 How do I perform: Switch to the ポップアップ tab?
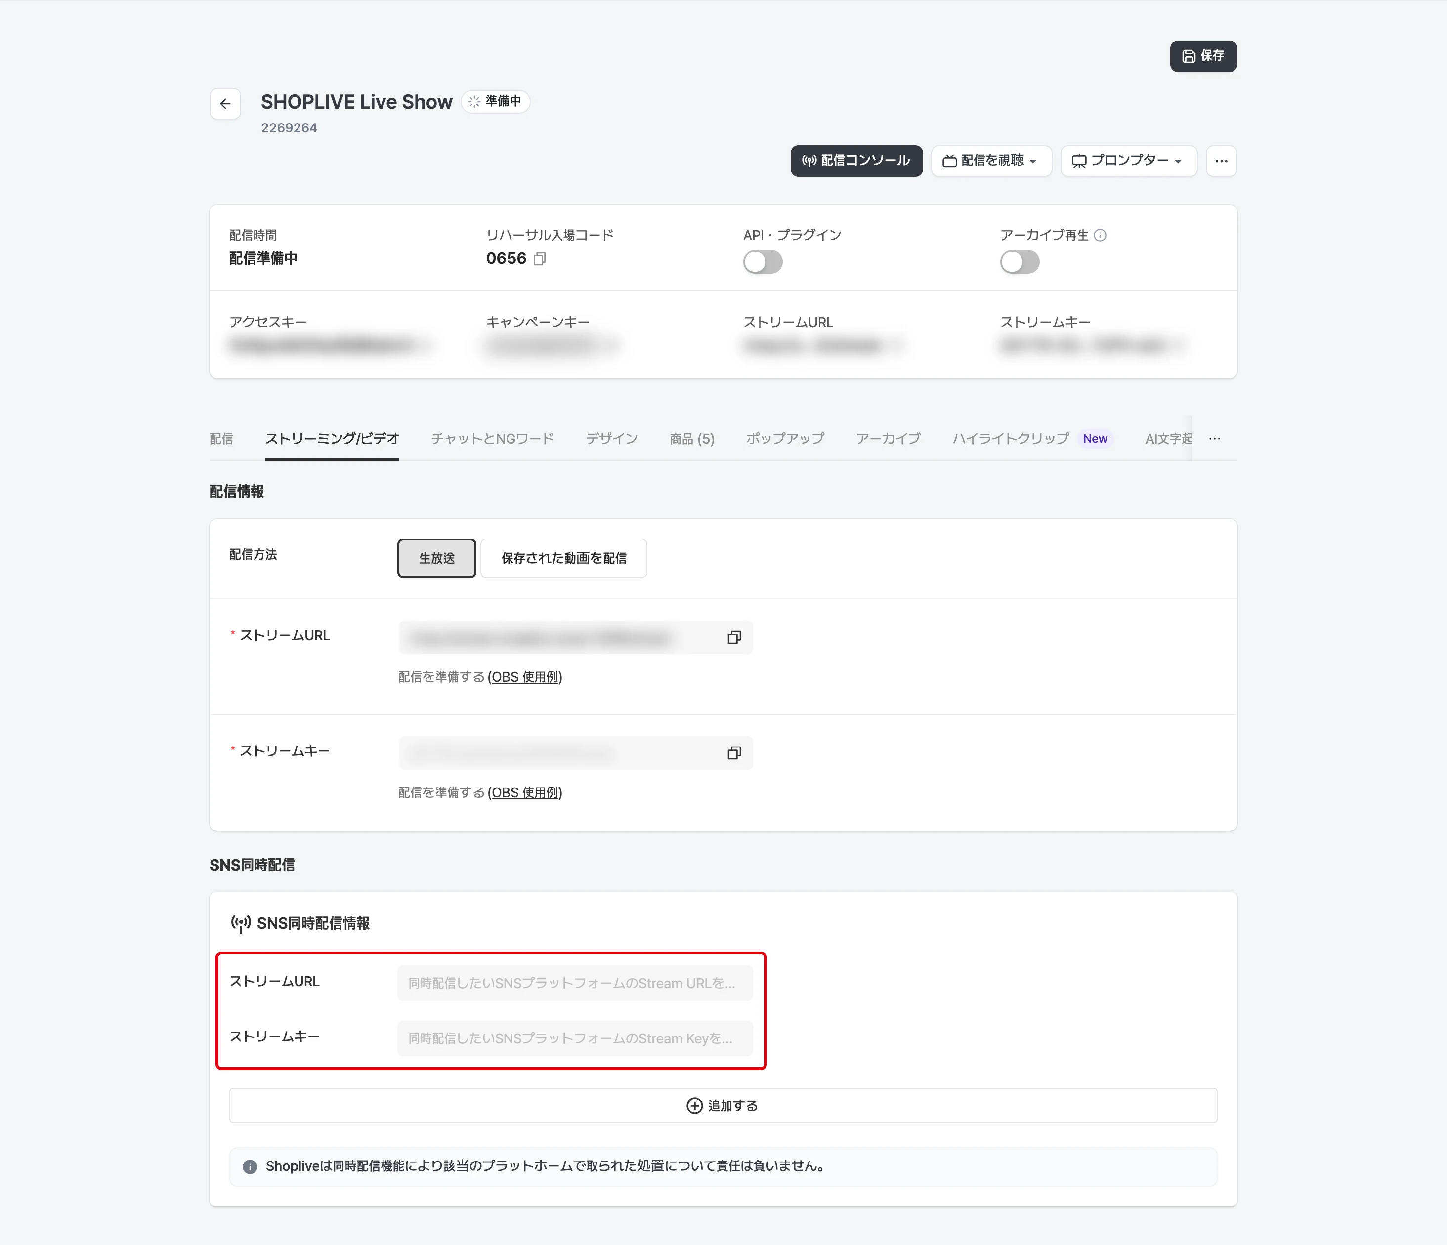(x=785, y=439)
